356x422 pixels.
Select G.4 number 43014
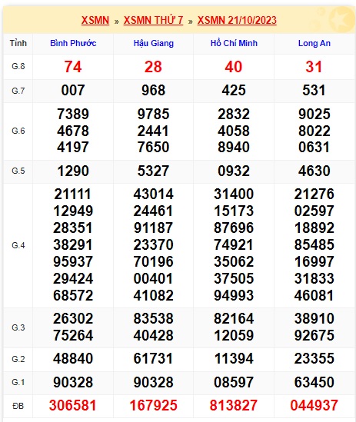point(154,194)
